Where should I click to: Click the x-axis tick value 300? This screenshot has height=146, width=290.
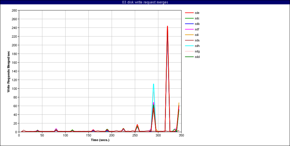pos(158,135)
